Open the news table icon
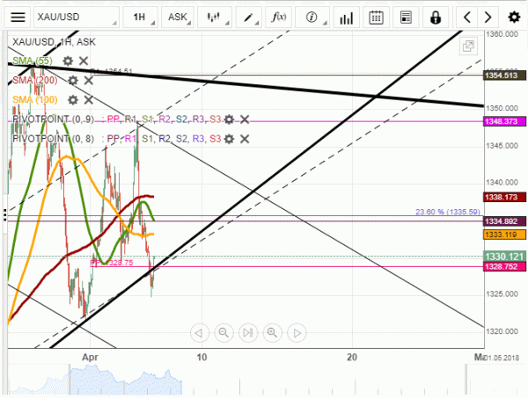 coord(406,18)
